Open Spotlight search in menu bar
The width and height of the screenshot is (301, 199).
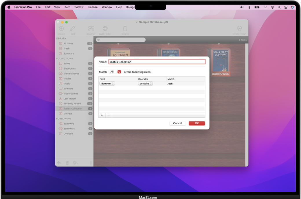point(279,7)
